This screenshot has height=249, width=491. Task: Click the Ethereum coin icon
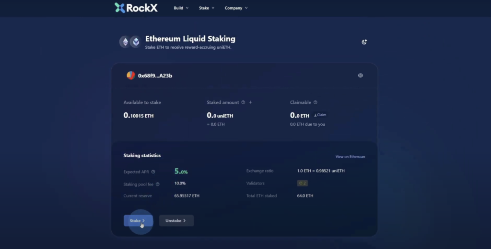coord(125,42)
